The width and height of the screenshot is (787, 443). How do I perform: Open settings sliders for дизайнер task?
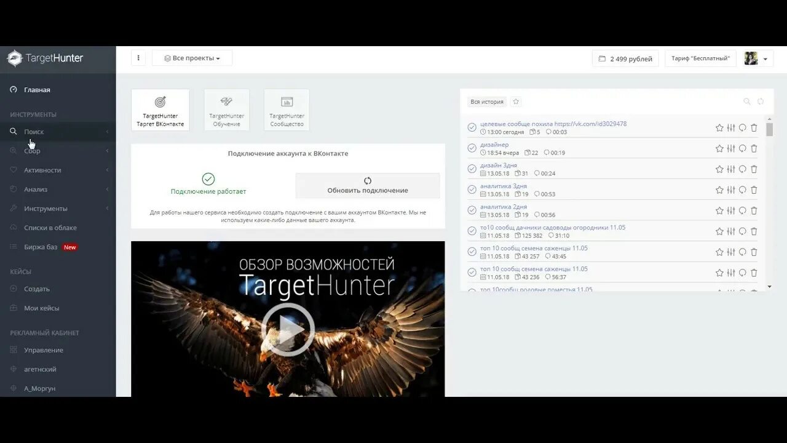tap(731, 148)
